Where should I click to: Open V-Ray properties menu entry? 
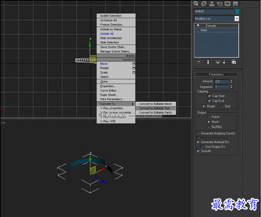coord(116,108)
